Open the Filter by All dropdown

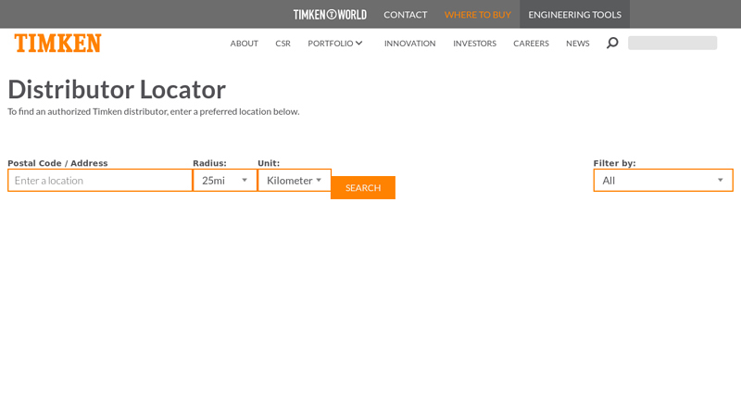point(663,180)
